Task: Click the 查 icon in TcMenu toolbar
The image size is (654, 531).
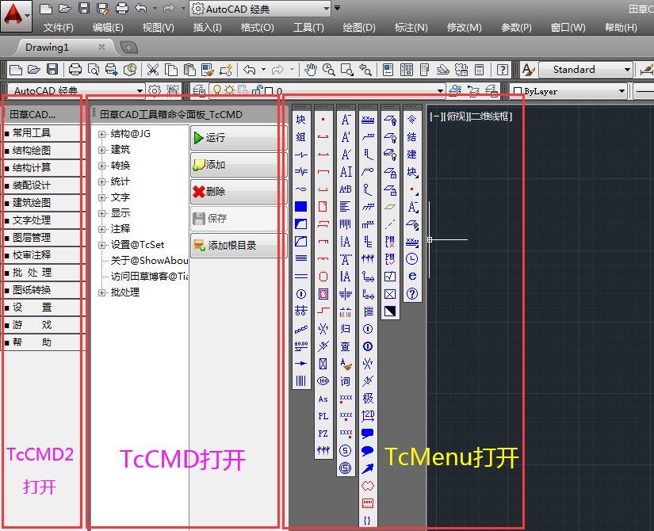Action: coord(346,346)
